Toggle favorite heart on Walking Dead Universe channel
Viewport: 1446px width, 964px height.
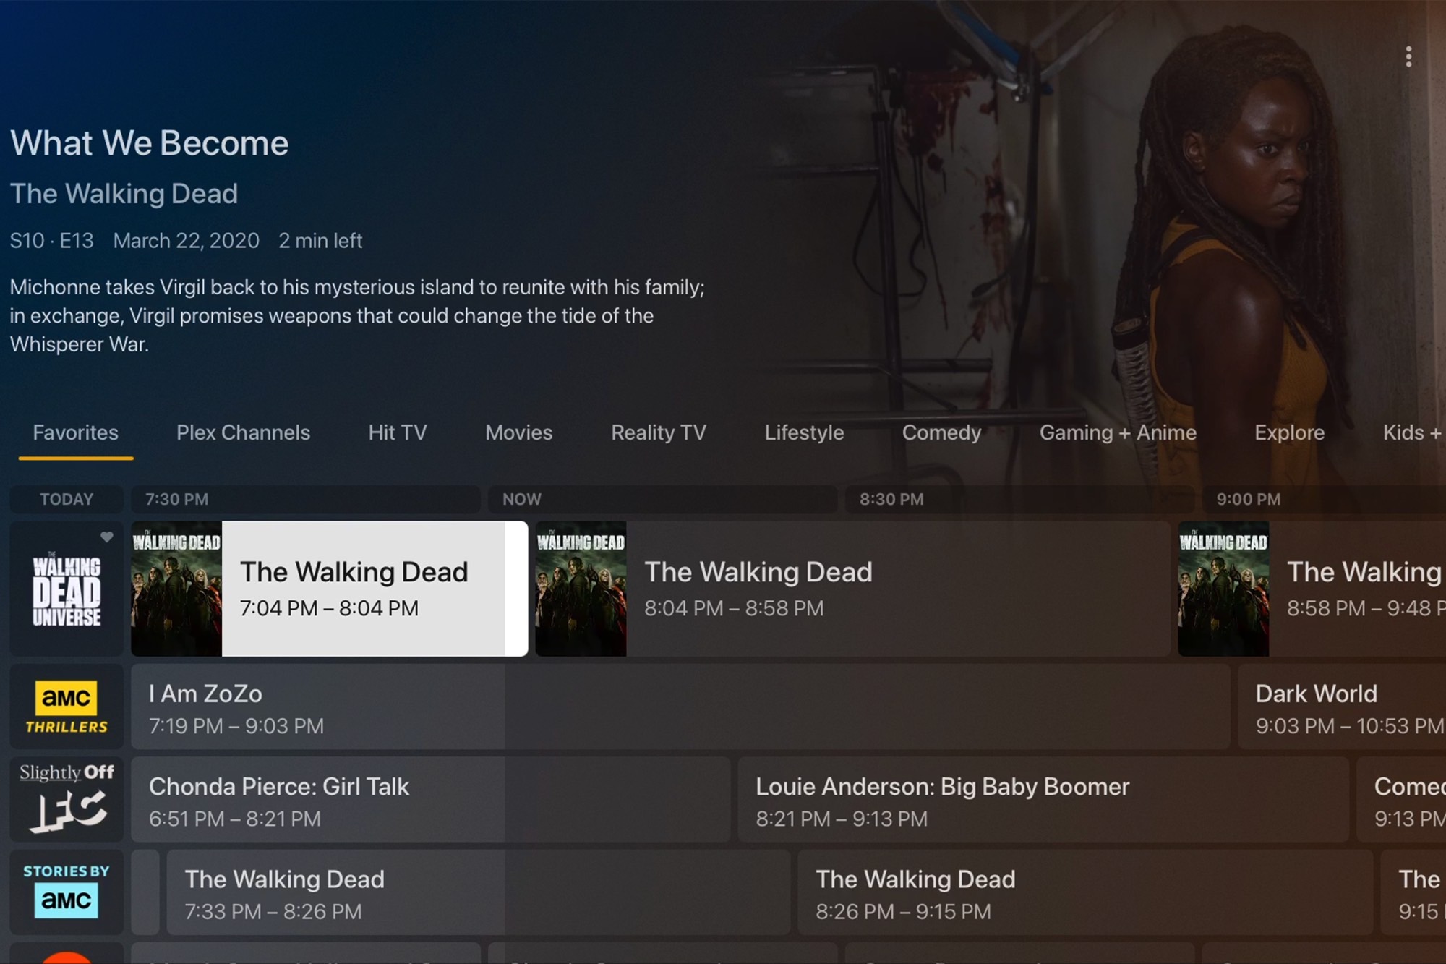(107, 537)
